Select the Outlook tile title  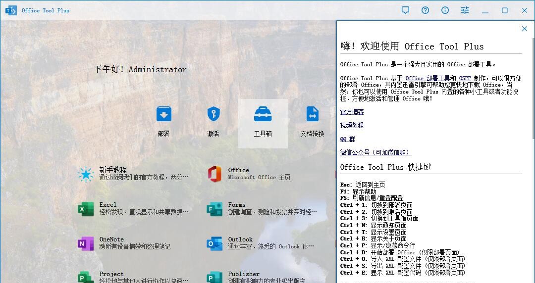[x=241, y=239]
